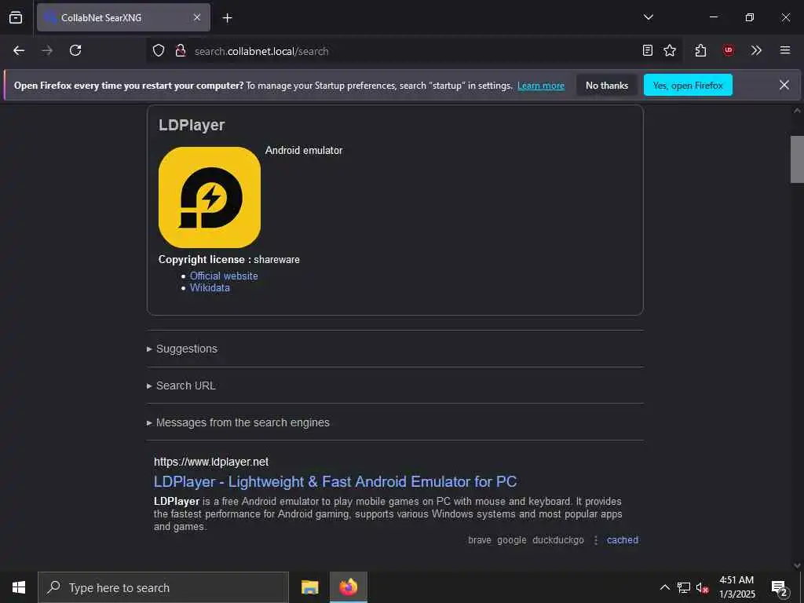Go back to the previous page
The image size is (804, 603).
tap(19, 50)
